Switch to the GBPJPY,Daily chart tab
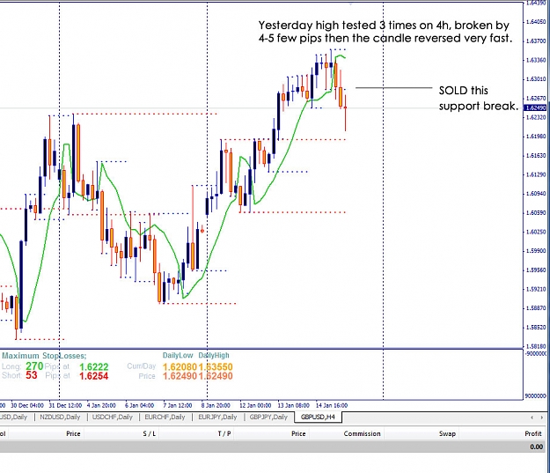This screenshot has height=473, width=550. click(268, 418)
